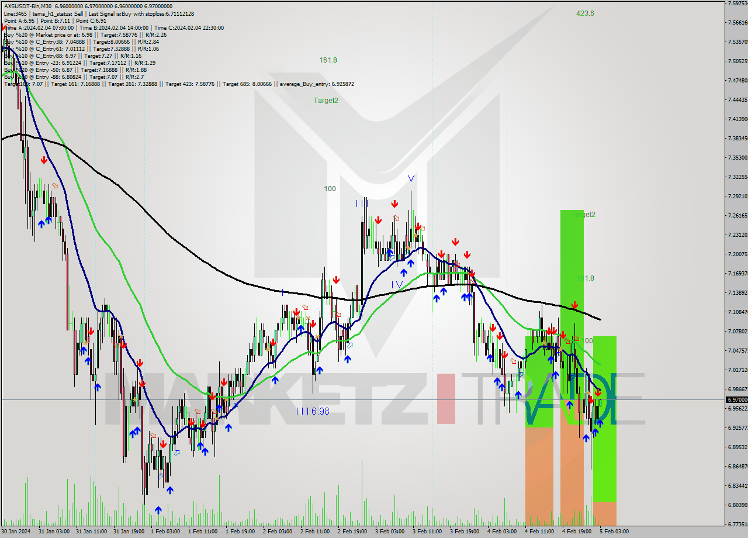Viewport: 748px width, 538px height.
Task: Click the '31 Jan 11:00' time axis label
Action: coord(92,532)
